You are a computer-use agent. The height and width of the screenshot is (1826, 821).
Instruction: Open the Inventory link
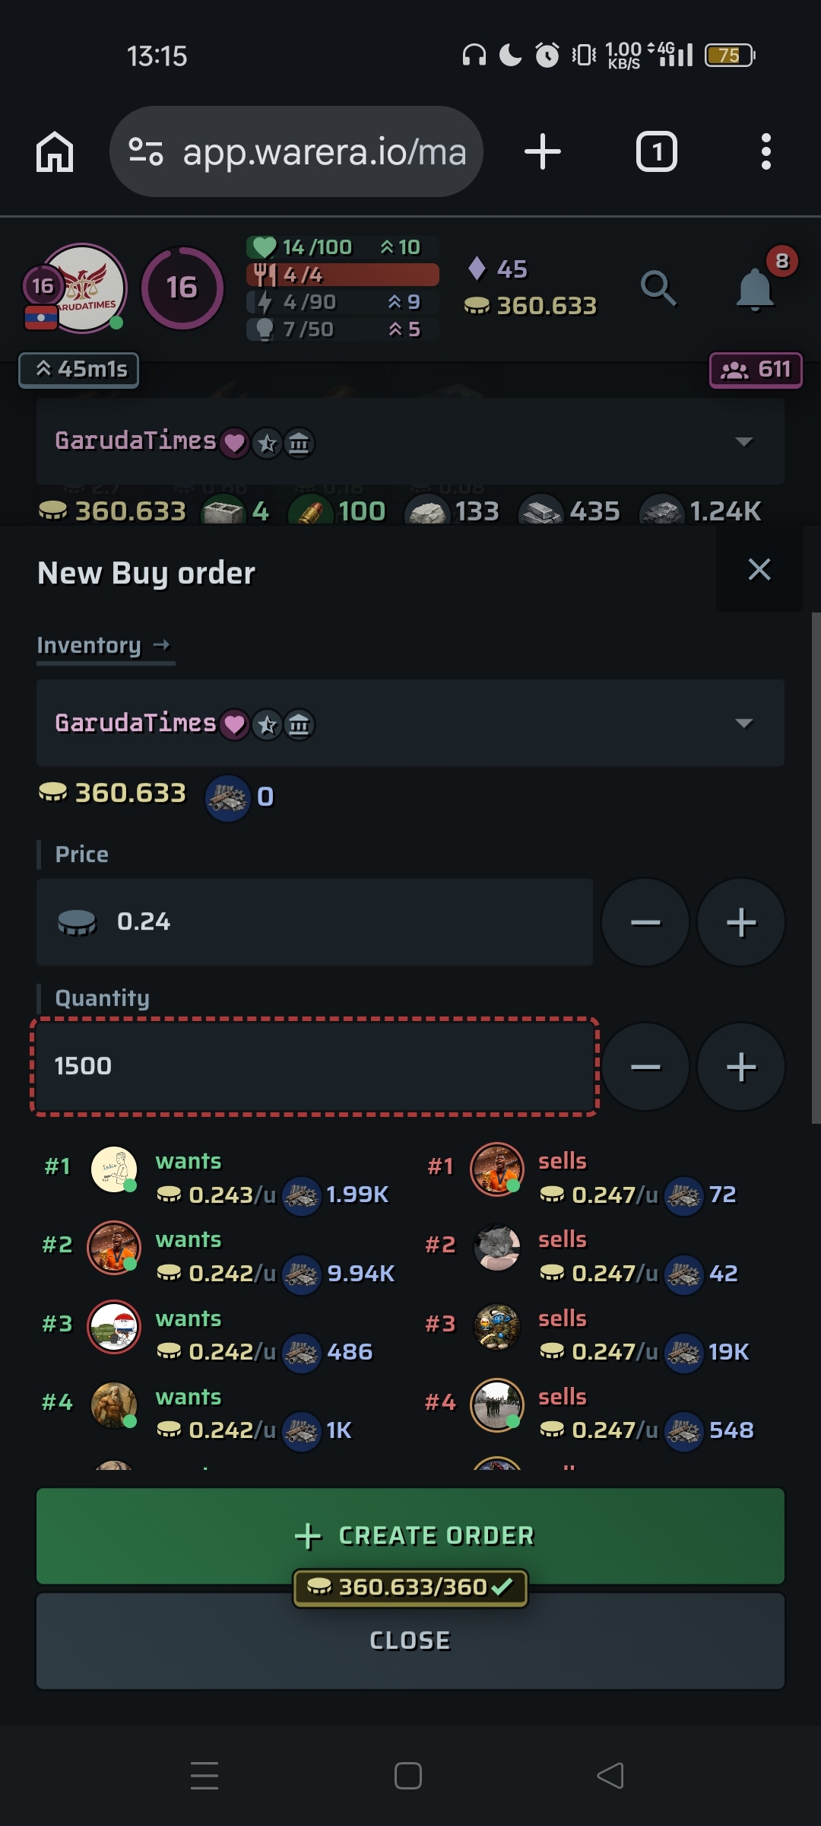click(103, 645)
